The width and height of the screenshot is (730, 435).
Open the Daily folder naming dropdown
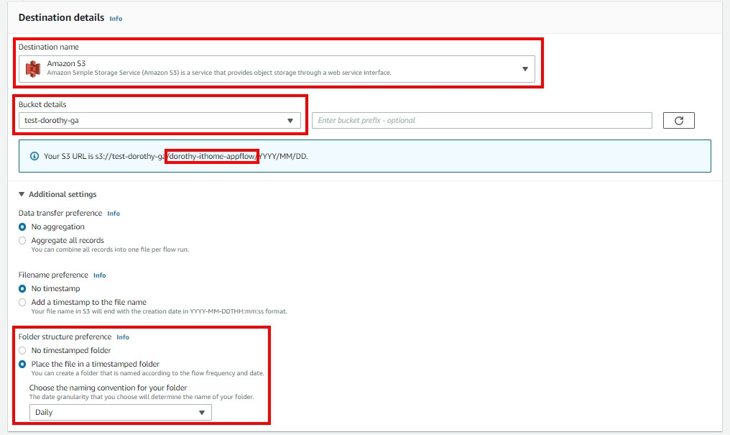coord(121,412)
